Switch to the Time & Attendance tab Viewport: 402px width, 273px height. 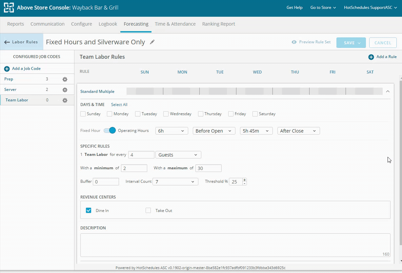coord(175,24)
